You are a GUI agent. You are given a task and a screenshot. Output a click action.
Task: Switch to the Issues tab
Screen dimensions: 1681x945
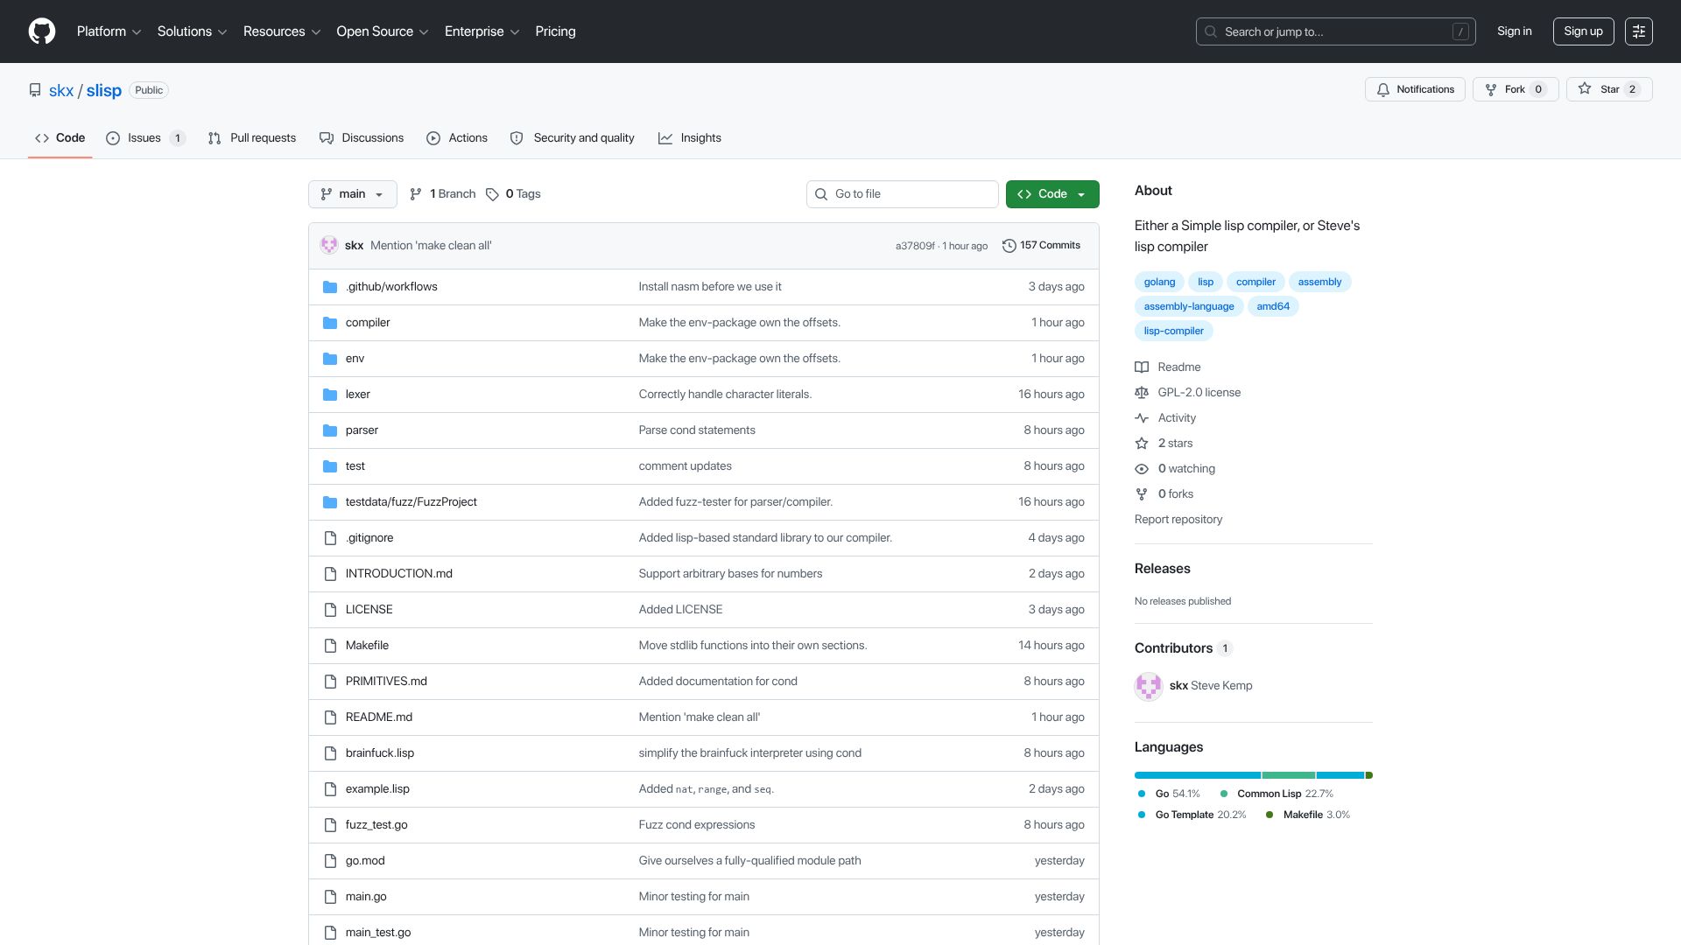click(145, 138)
